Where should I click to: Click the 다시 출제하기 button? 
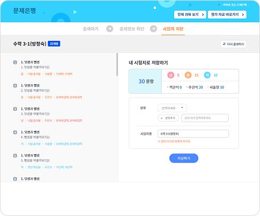click(233, 44)
